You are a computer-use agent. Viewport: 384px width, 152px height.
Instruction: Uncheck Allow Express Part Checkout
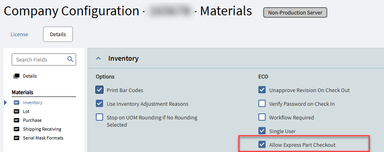(x=262, y=145)
